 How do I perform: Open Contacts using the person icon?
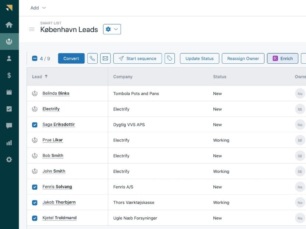[9, 58]
